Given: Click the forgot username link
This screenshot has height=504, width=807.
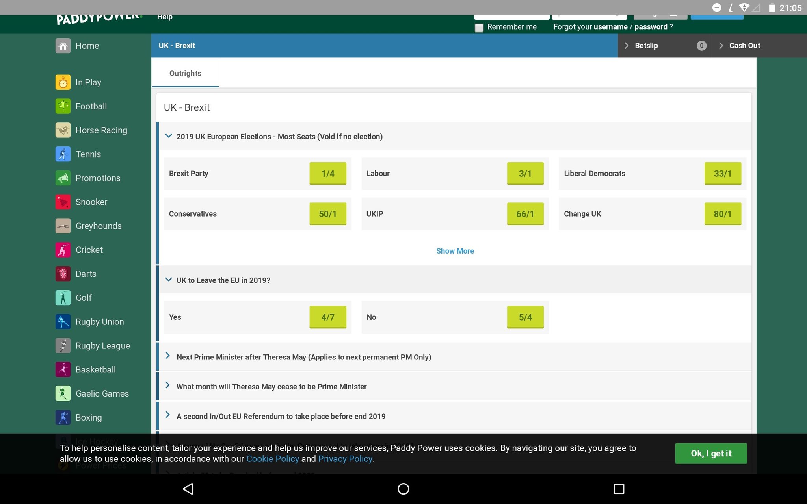Looking at the screenshot, I should coord(610,27).
